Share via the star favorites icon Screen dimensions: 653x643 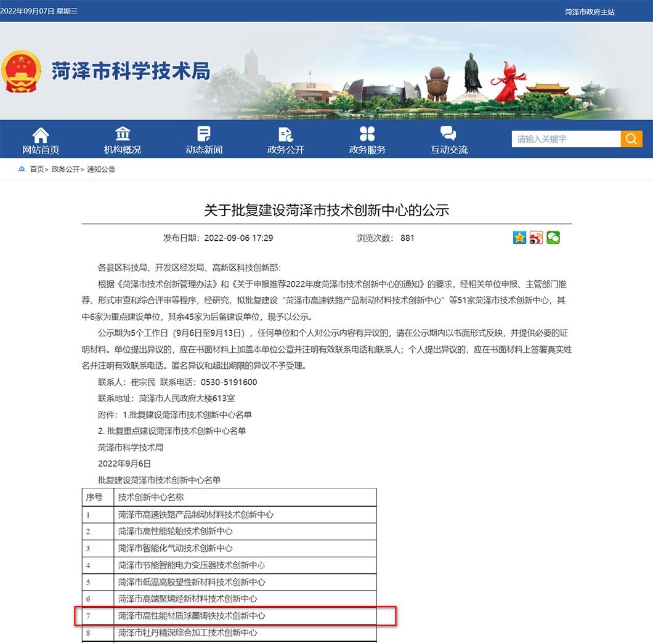(x=519, y=237)
